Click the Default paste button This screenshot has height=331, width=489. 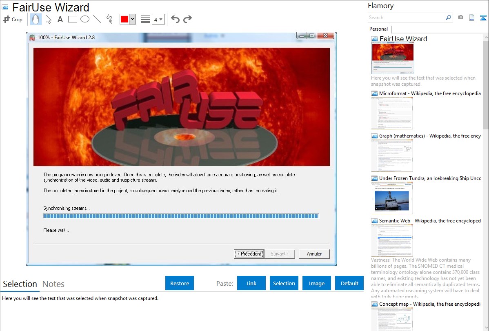click(349, 283)
